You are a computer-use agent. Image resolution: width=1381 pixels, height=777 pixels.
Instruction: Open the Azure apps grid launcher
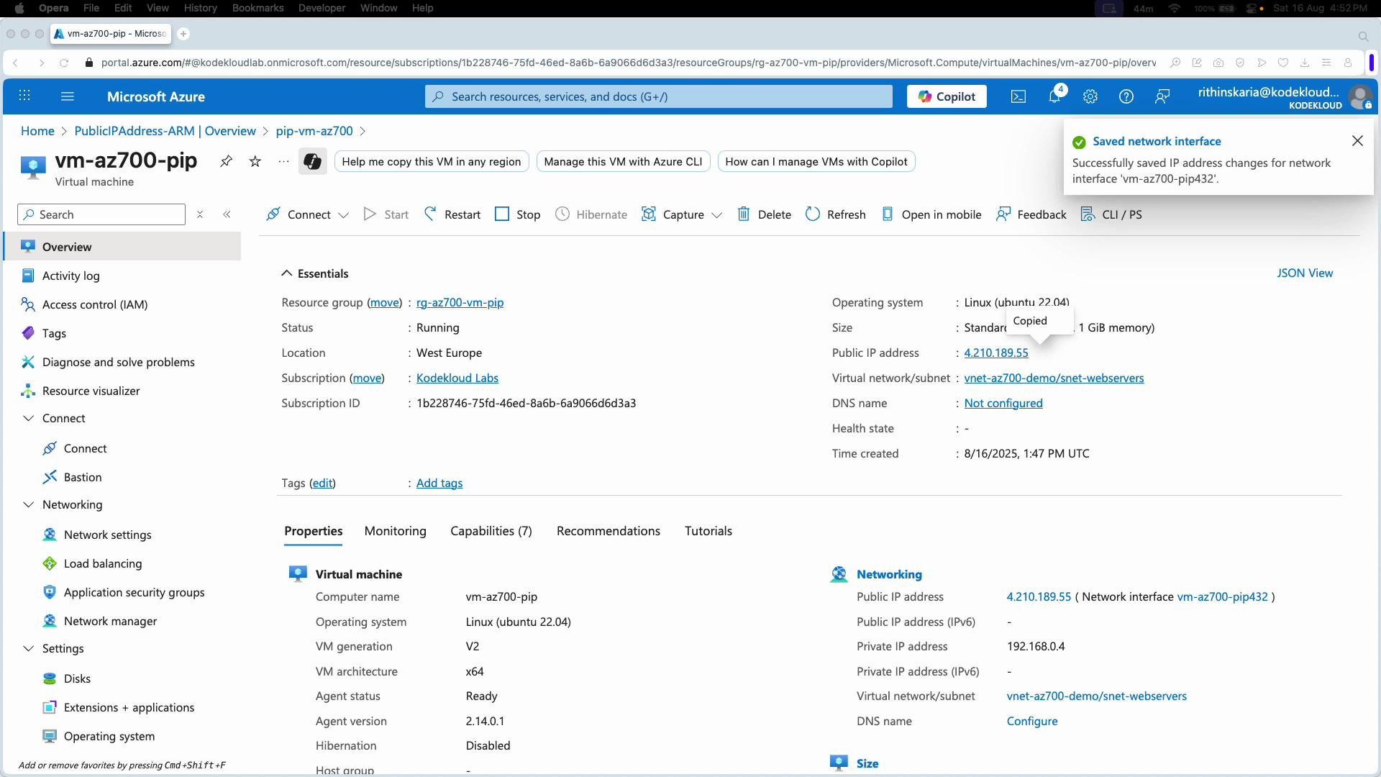[x=24, y=96]
